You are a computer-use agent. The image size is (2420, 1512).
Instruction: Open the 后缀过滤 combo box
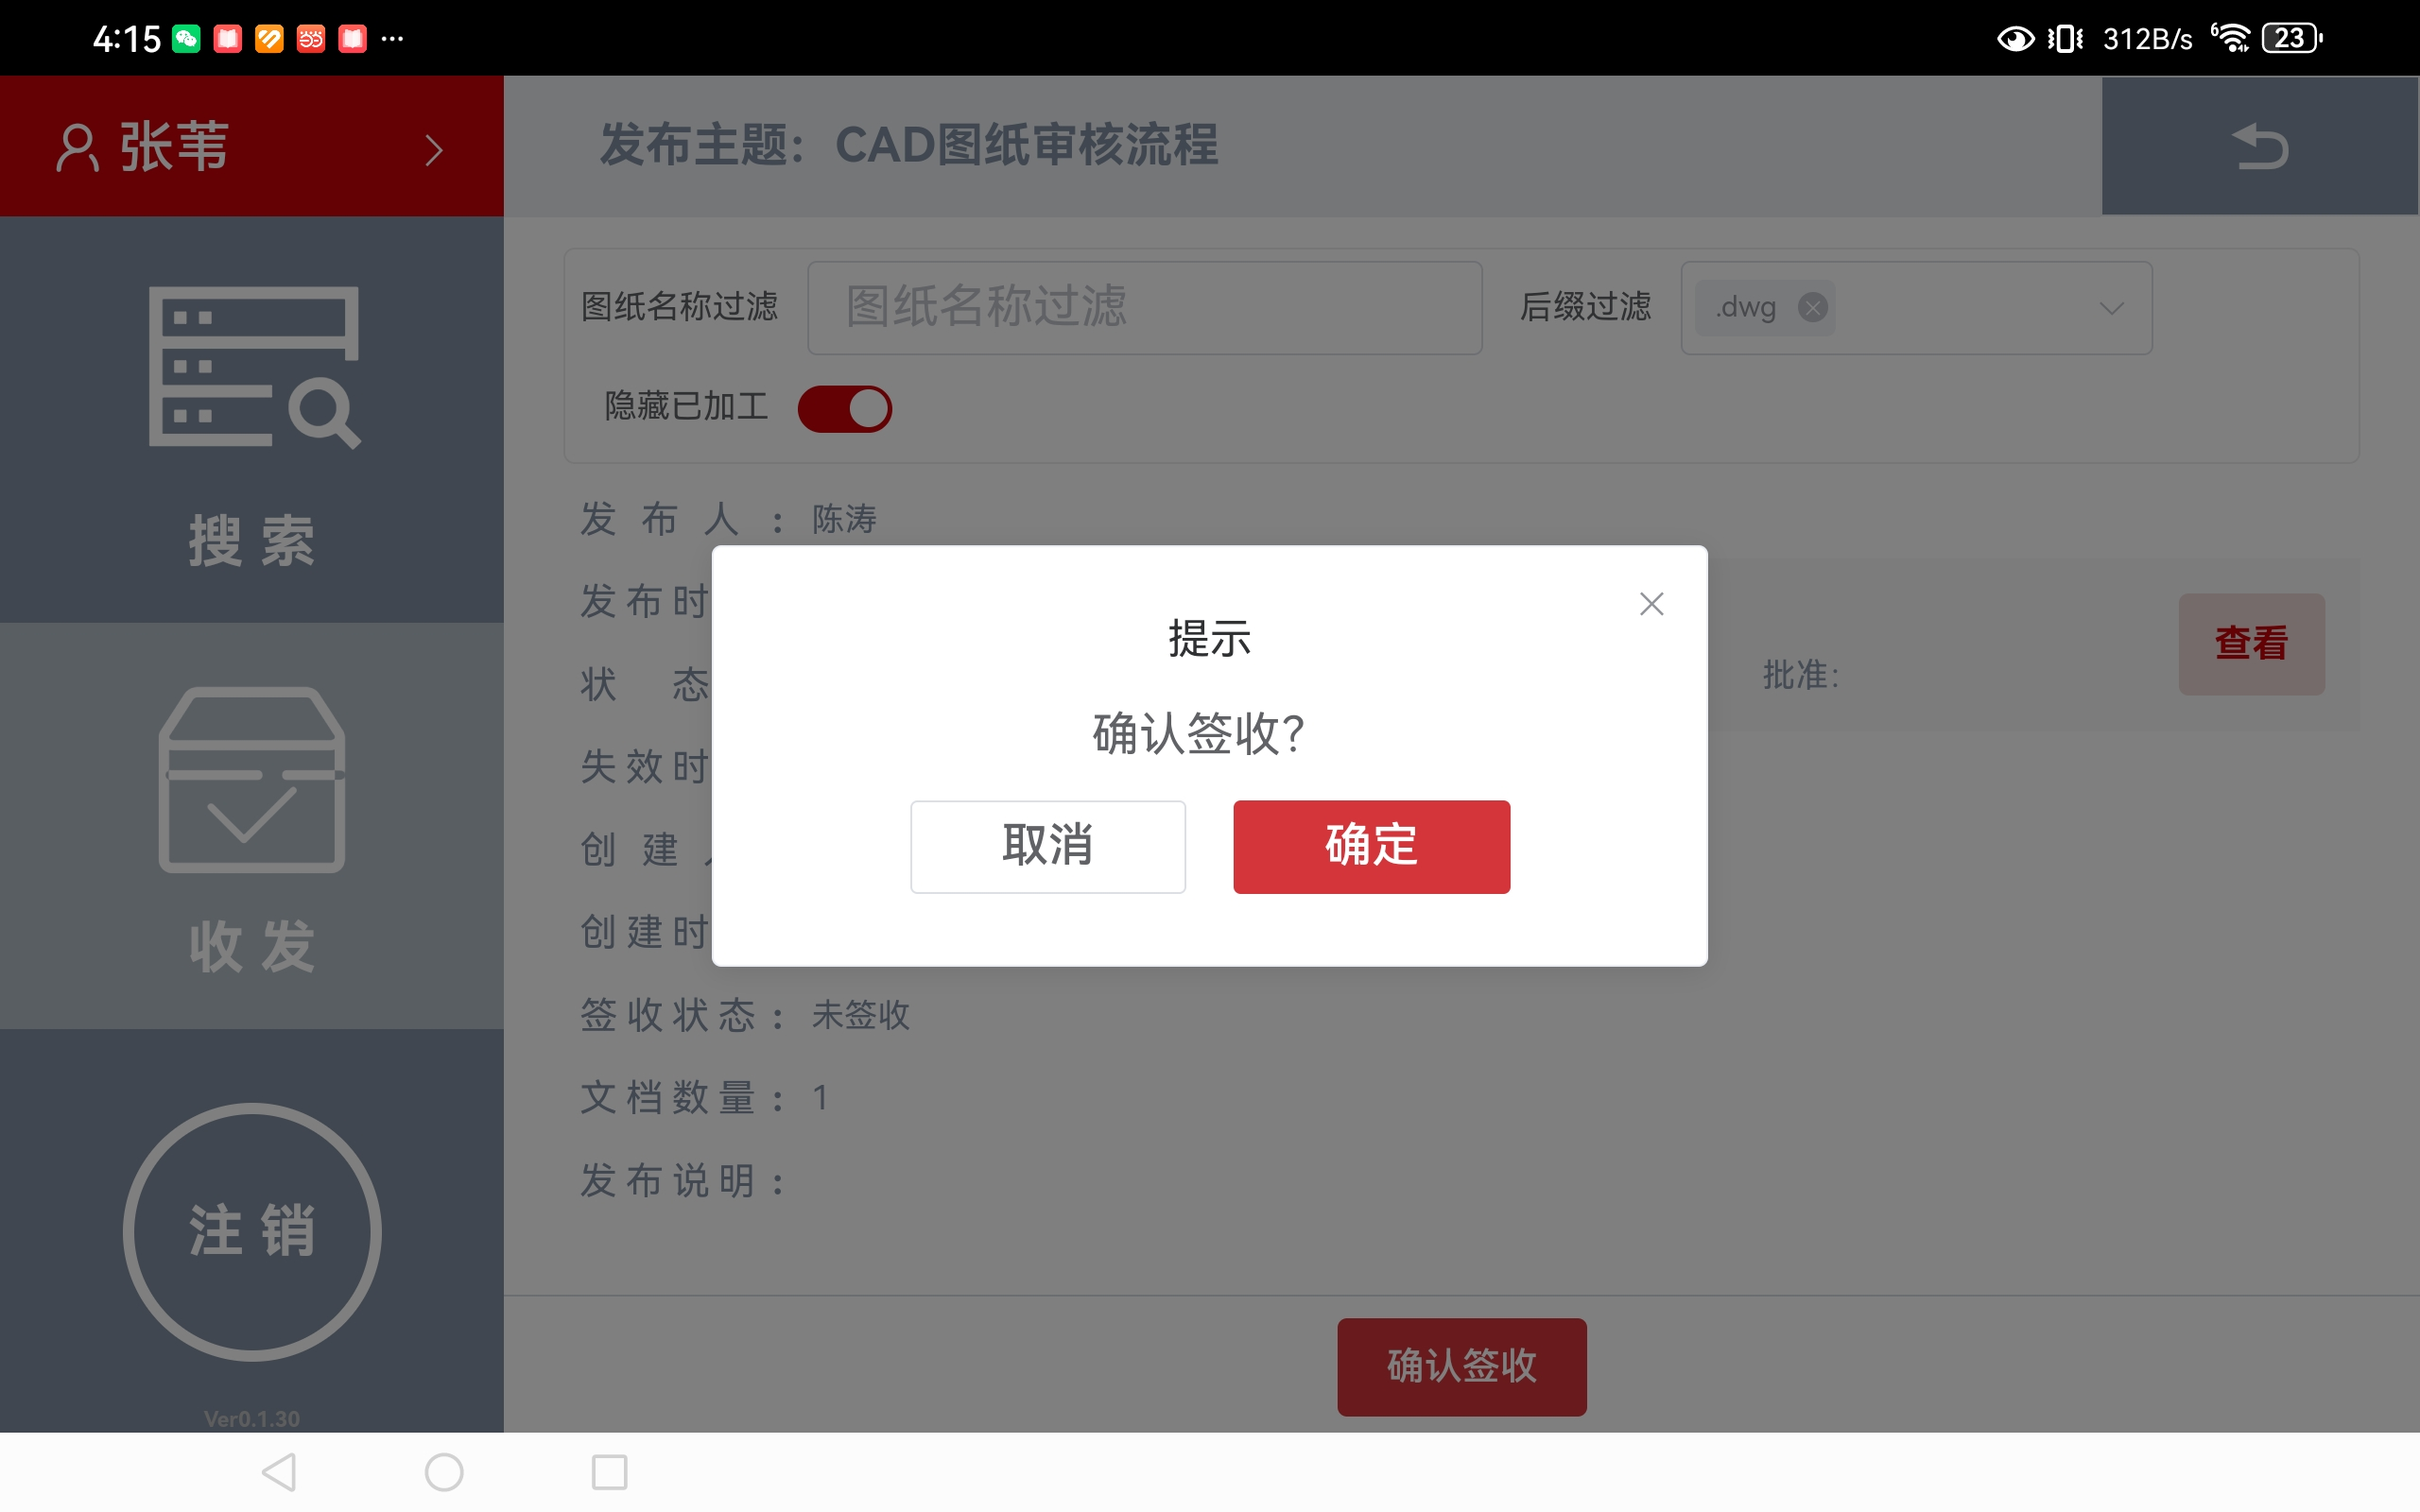click(1916, 308)
